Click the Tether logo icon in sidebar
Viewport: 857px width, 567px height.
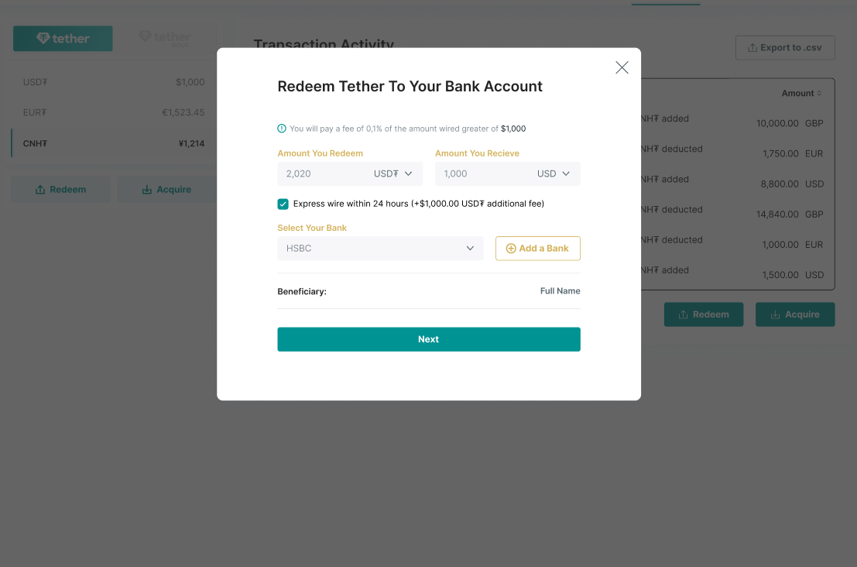pyautogui.click(x=44, y=38)
